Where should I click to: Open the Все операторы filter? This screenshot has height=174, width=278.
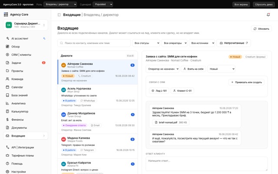point(175,43)
